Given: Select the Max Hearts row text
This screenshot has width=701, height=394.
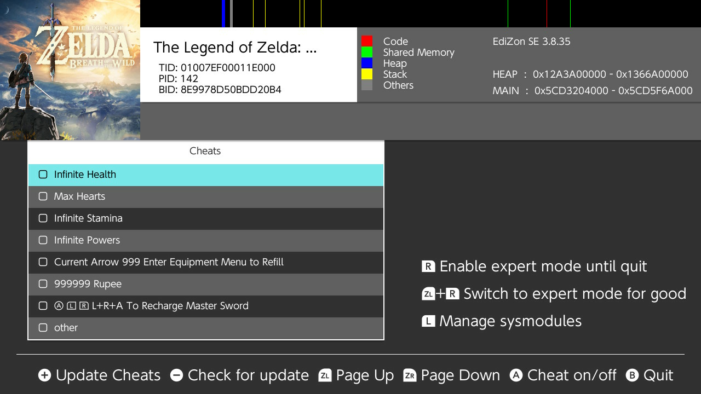Looking at the screenshot, I should tap(79, 196).
